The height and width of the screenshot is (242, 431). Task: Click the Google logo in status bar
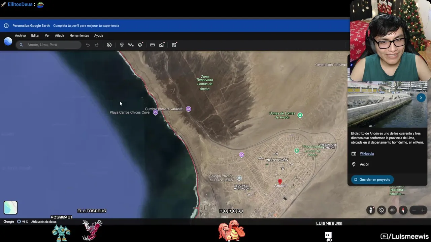pos(9,221)
